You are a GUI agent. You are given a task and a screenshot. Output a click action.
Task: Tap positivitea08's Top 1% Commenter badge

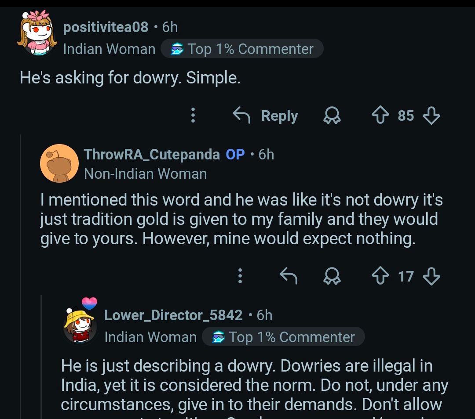pyautogui.click(x=242, y=49)
